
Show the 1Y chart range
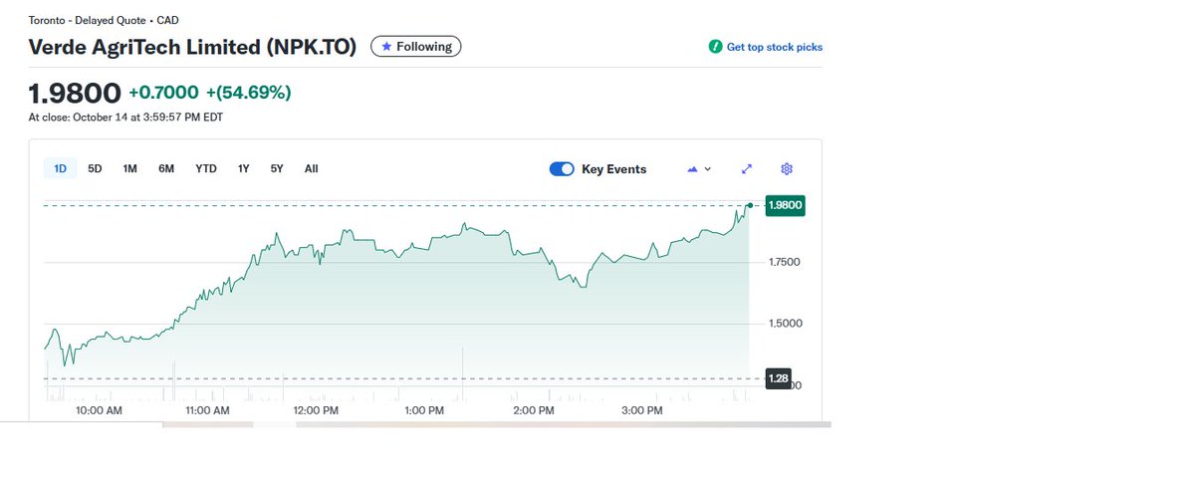[x=244, y=169]
